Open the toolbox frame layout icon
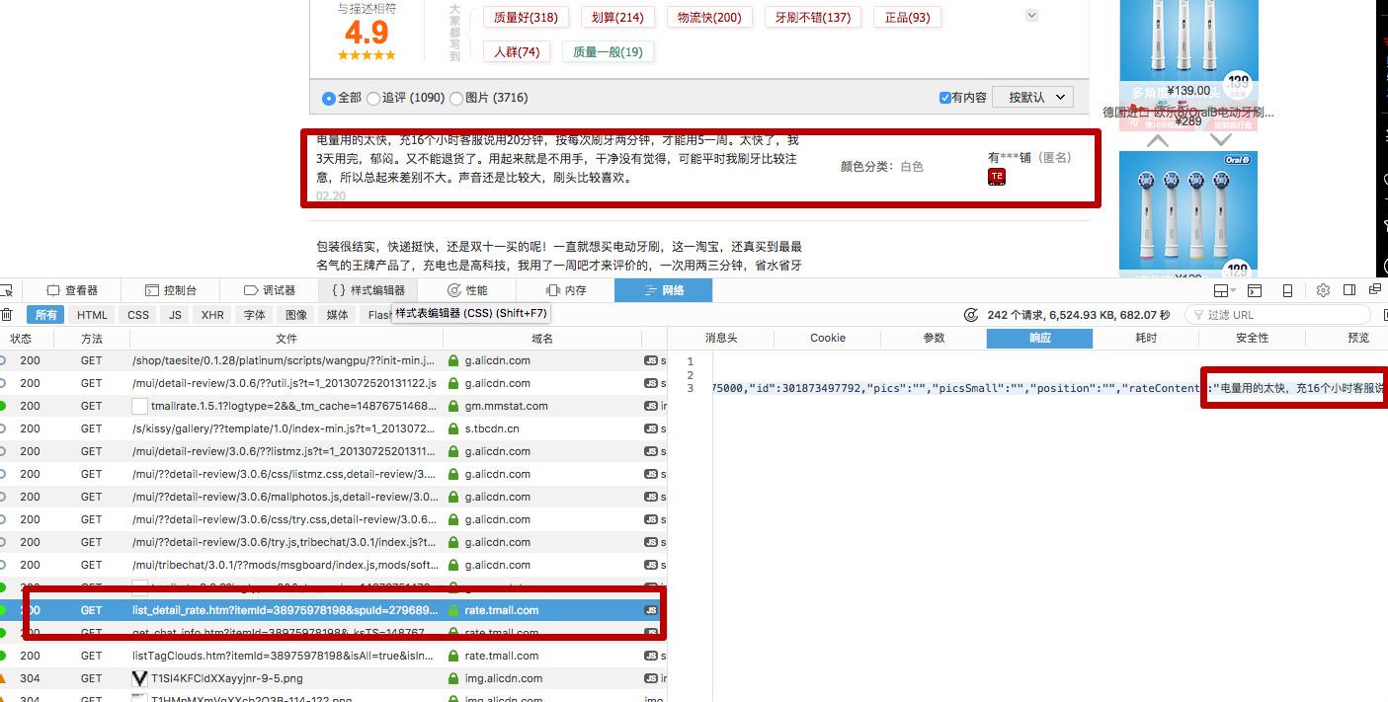Screen dimensions: 1388x702 click(x=1225, y=290)
